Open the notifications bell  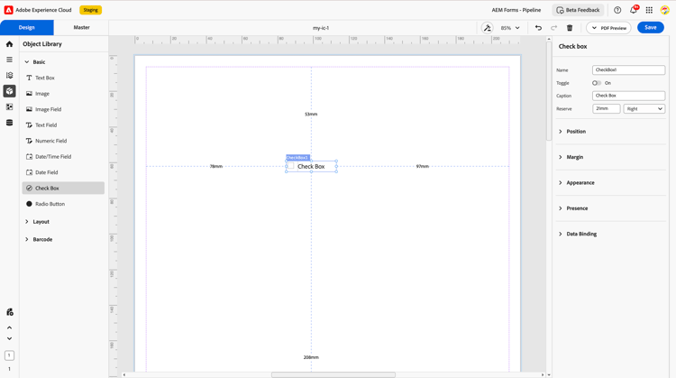click(x=634, y=10)
